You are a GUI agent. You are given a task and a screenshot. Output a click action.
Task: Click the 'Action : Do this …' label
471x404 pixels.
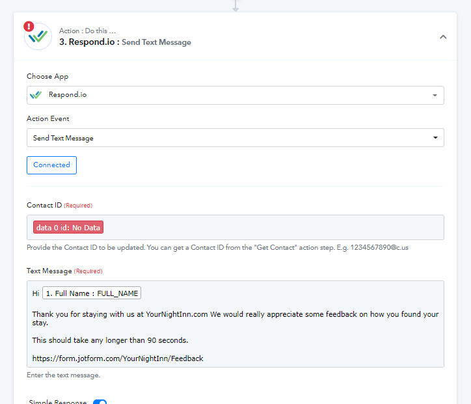(87, 31)
